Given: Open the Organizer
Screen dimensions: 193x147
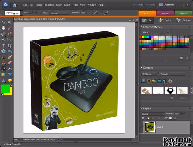Looking at the screenshot, I should tap(166, 5).
